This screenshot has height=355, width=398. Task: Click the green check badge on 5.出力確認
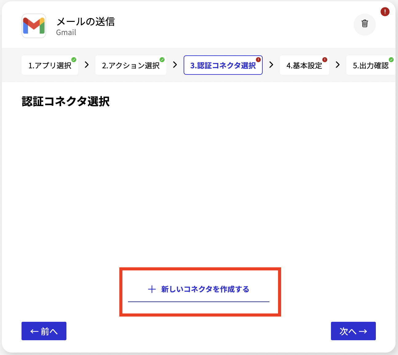pyautogui.click(x=391, y=60)
